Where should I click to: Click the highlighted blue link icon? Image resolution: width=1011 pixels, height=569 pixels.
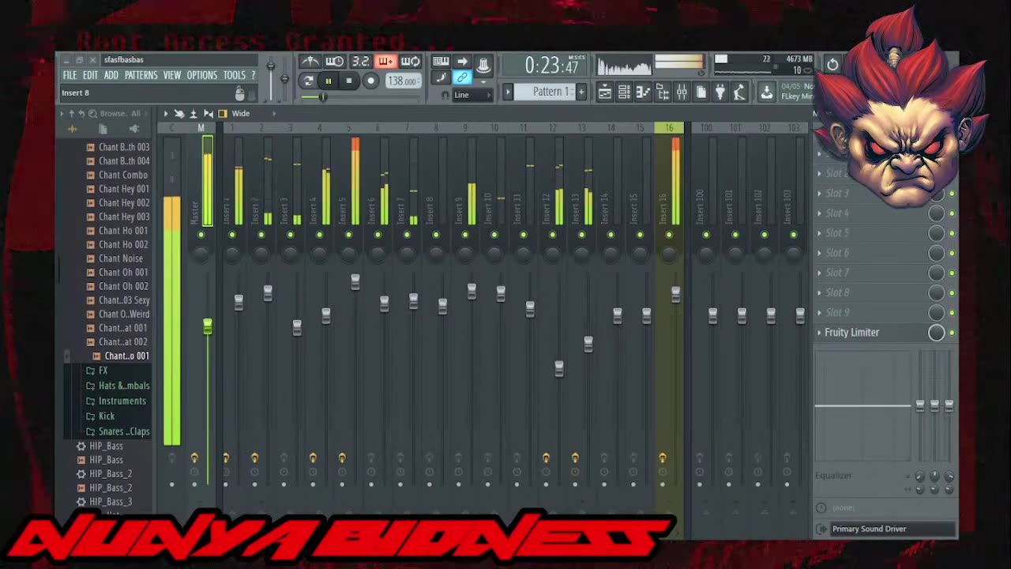click(462, 77)
